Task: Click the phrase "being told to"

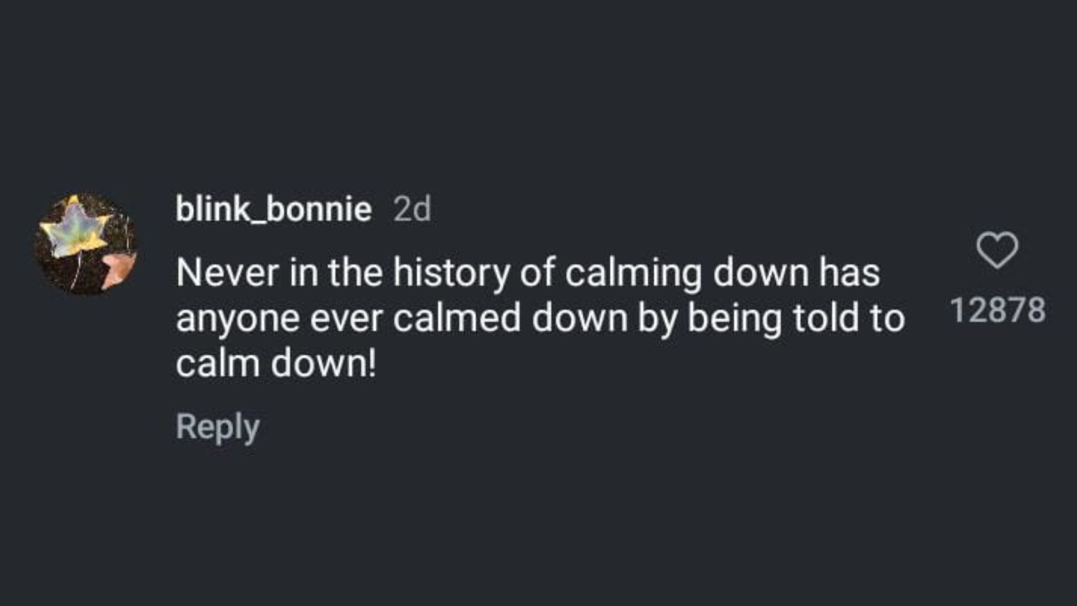Action: [796, 319]
